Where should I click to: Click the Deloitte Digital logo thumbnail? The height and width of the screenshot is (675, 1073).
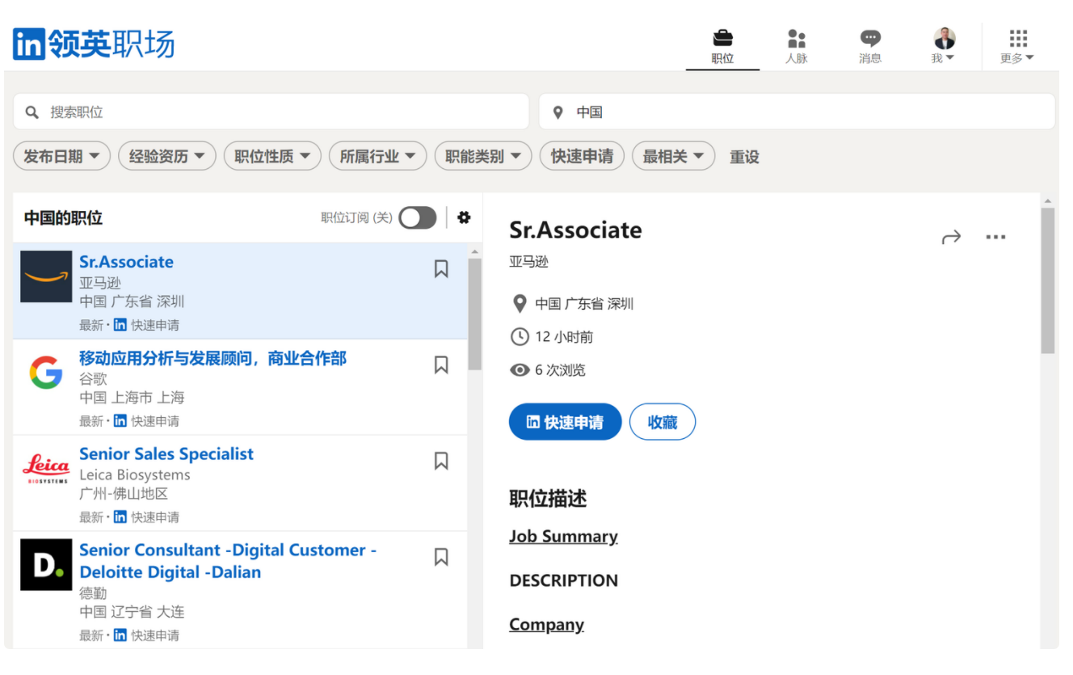[x=46, y=564]
